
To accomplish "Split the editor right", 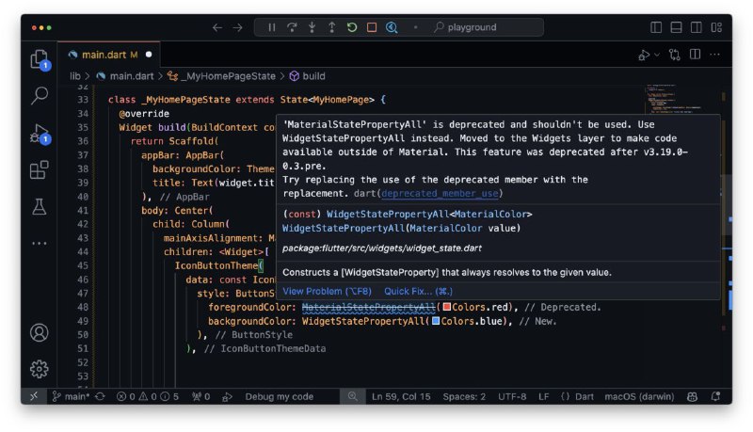I will [x=695, y=55].
